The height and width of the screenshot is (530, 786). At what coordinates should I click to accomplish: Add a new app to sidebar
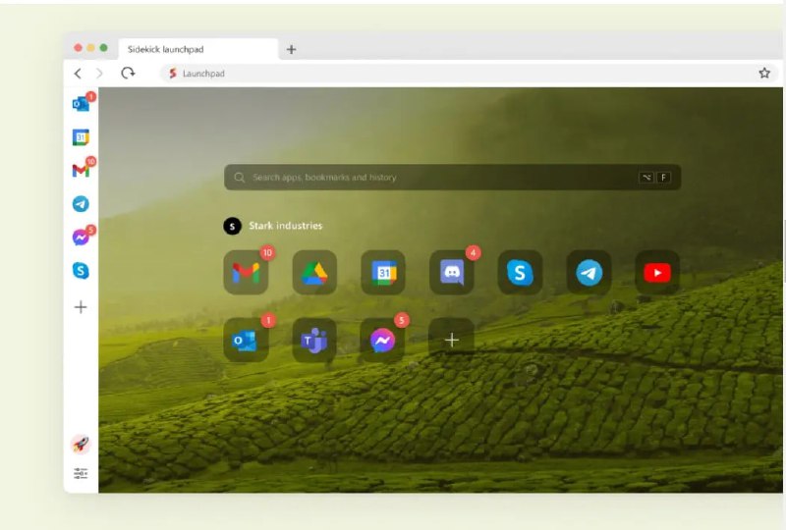pos(81,307)
